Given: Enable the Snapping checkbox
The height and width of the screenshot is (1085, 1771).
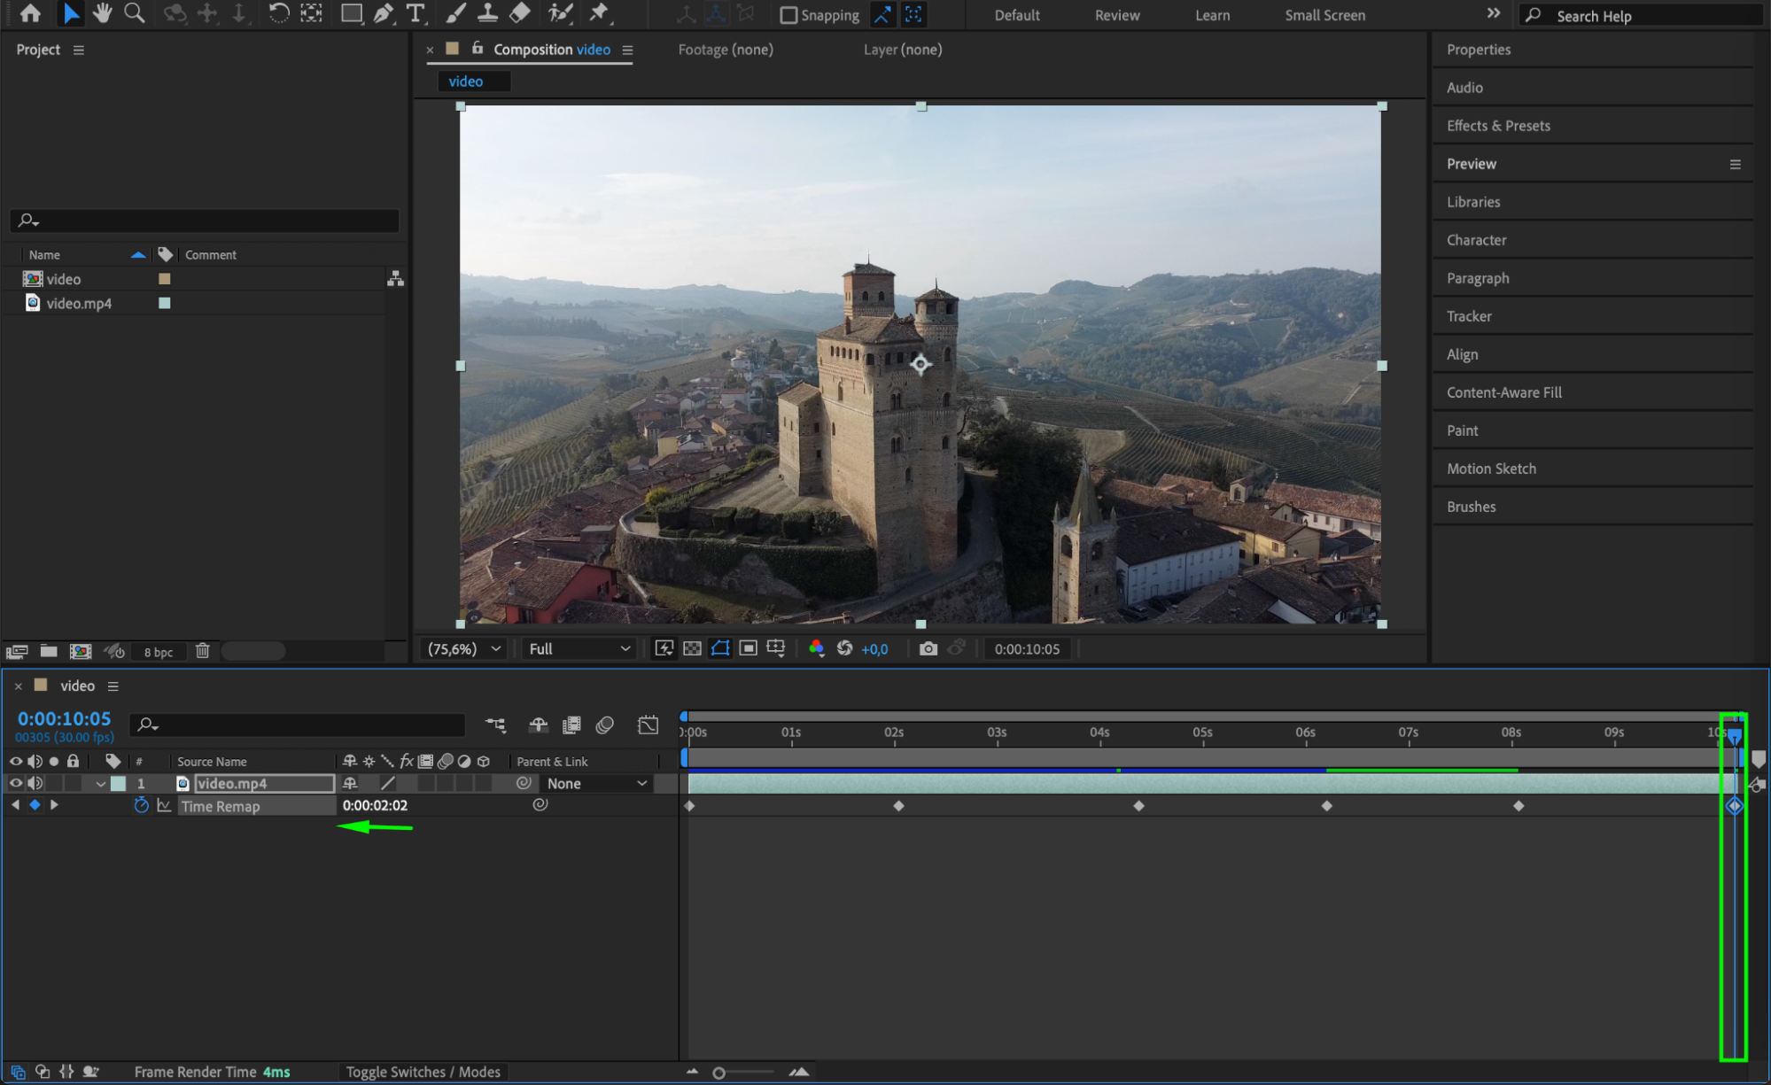Looking at the screenshot, I should click(x=788, y=15).
